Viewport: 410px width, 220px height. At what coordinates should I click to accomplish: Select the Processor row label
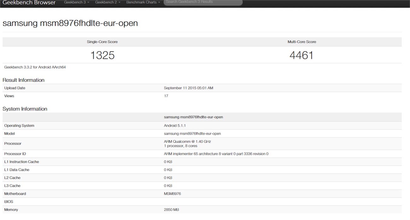13,144
